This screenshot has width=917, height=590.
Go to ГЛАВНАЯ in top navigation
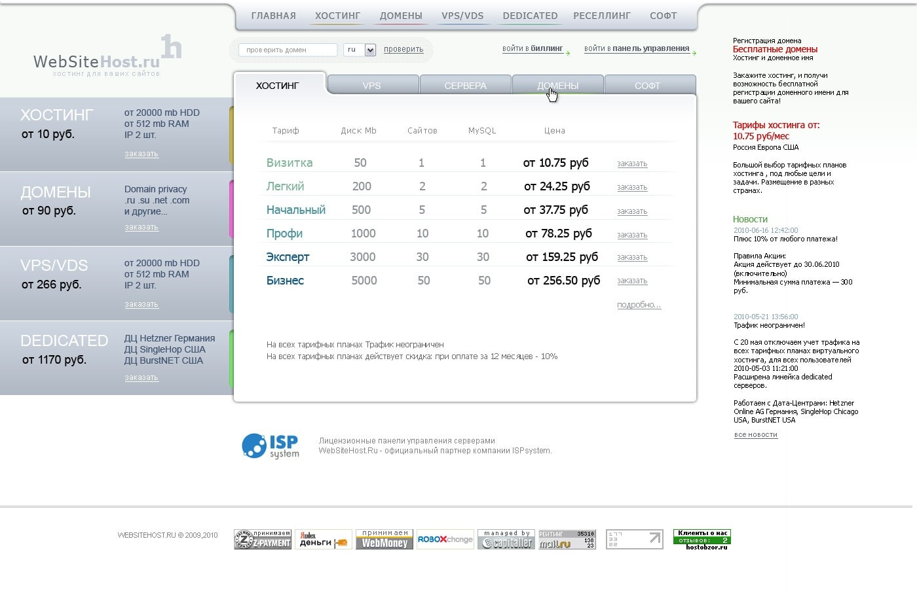tap(273, 16)
